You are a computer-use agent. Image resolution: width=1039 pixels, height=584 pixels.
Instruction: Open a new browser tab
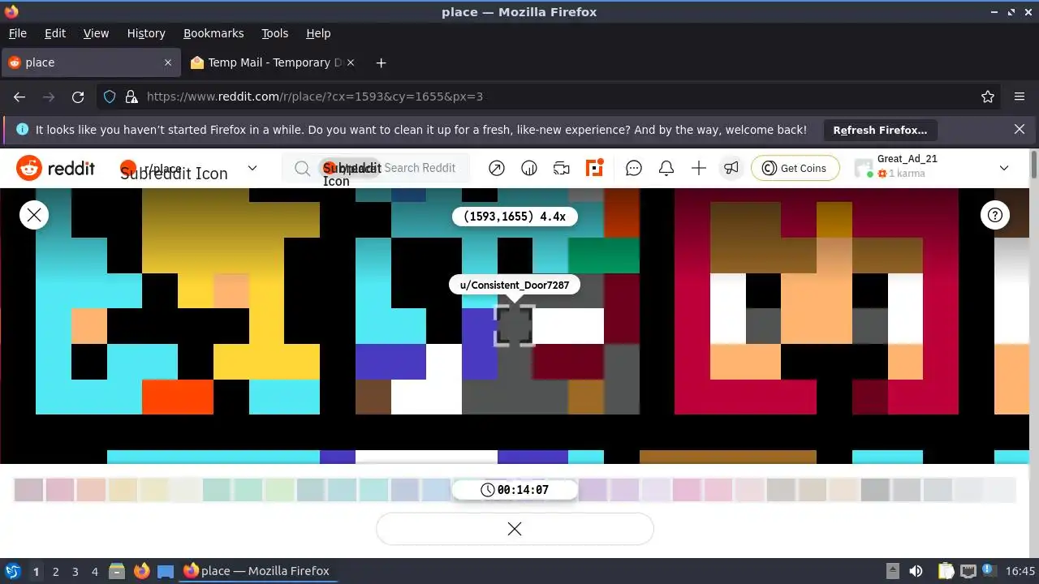click(381, 62)
